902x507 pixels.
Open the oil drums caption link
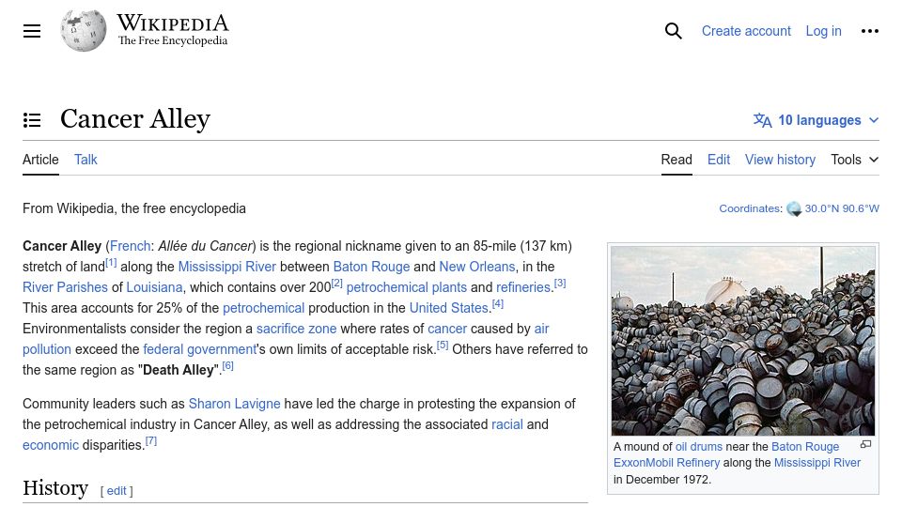(x=698, y=447)
